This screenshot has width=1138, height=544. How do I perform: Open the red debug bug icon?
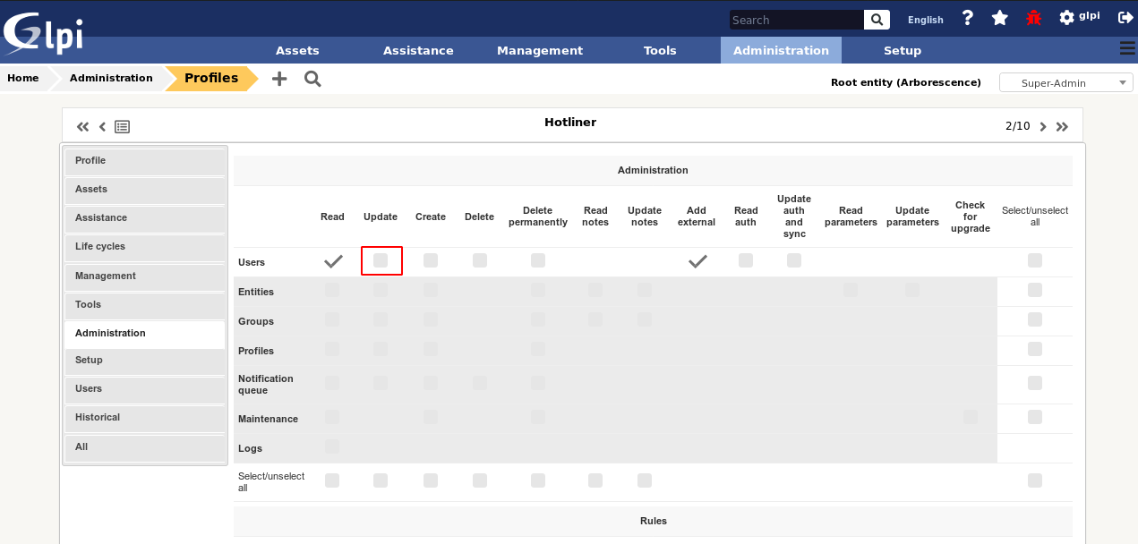pos(1033,17)
